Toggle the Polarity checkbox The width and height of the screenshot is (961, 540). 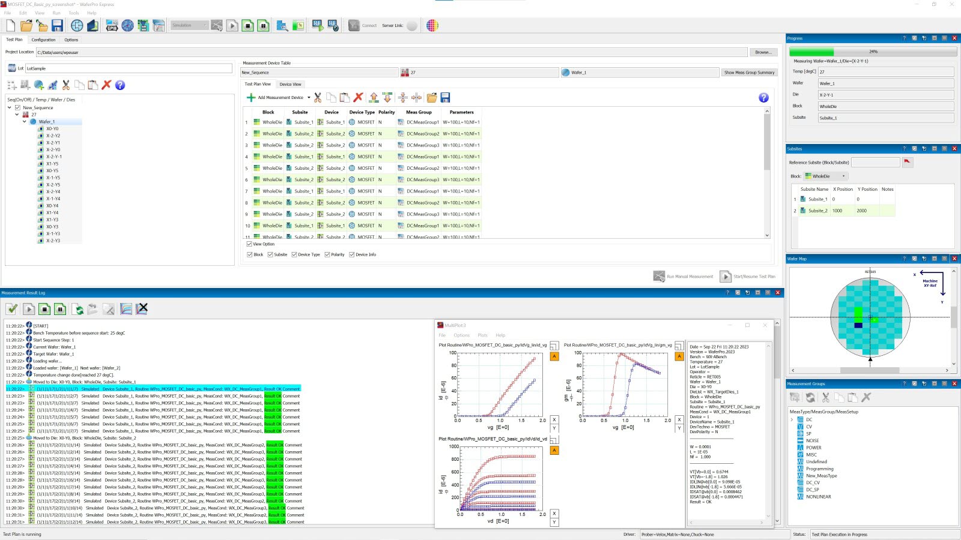[x=327, y=254]
